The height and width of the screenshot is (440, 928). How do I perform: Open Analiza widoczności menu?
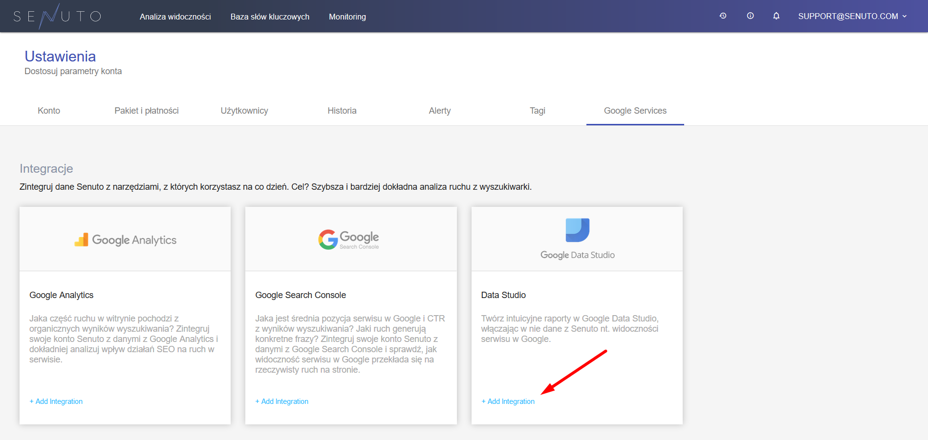coord(175,17)
